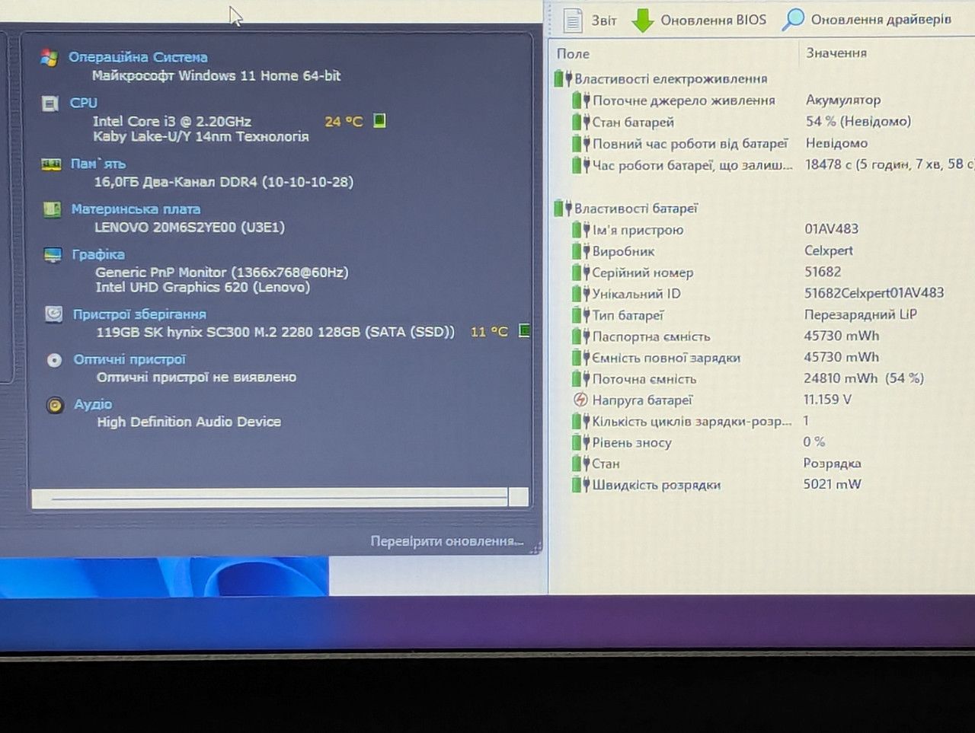The width and height of the screenshot is (975, 733).
Task: Click the battery icon beside Швидкість розрядки
Action: click(x=581, y=485)
